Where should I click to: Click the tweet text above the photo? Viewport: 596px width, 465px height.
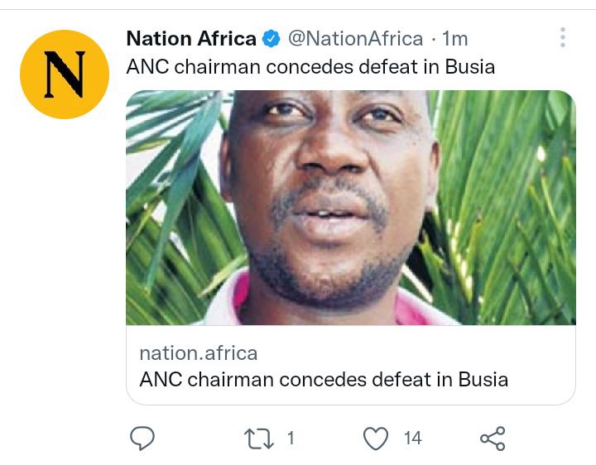click(310, 66)
